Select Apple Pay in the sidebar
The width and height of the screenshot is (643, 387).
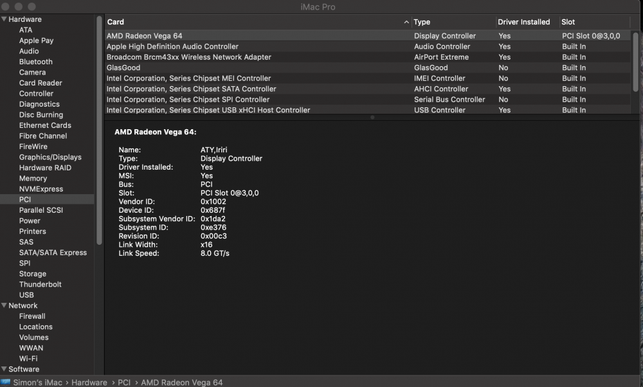[x=36, y=40]
